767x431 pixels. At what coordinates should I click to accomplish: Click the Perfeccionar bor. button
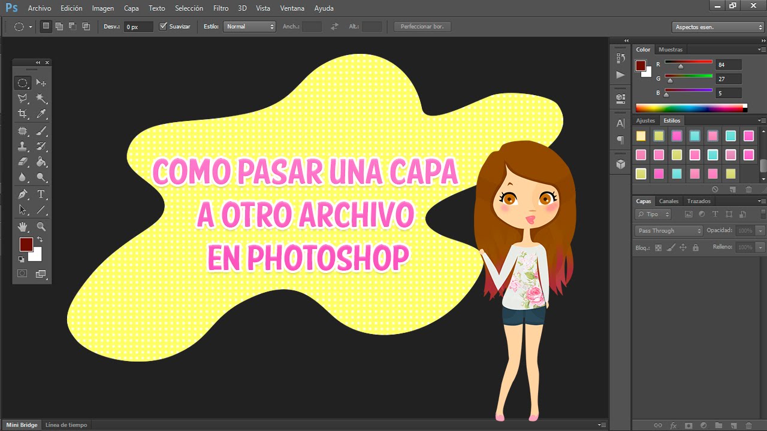pyautogui.click(x=422, y=26)
